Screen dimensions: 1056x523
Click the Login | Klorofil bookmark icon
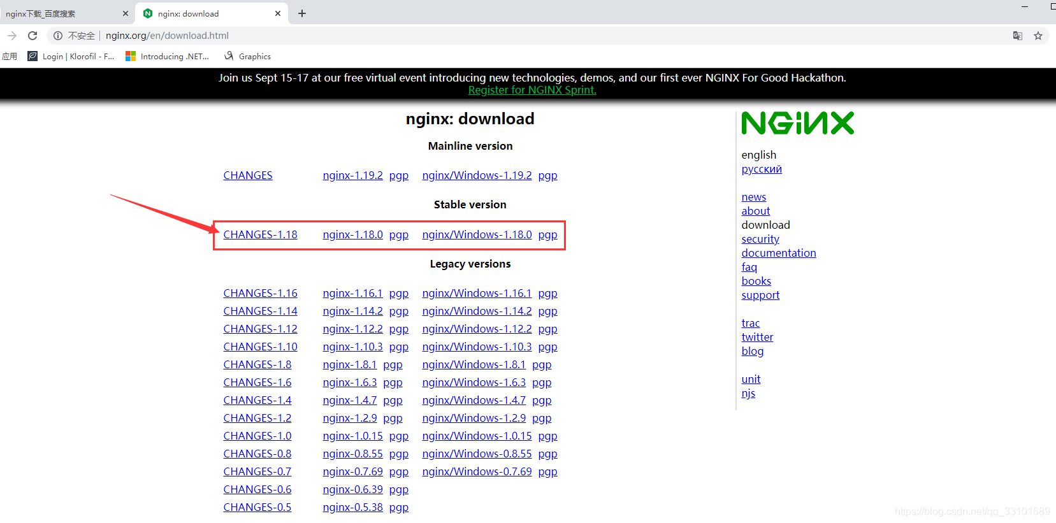pyautogui.click(x=33, y=56)
